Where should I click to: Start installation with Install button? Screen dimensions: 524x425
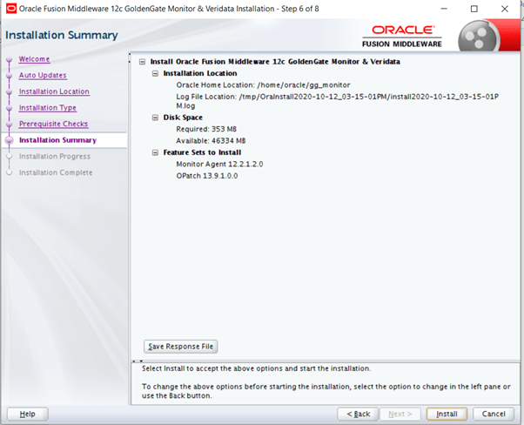click(x=447, y=414)
